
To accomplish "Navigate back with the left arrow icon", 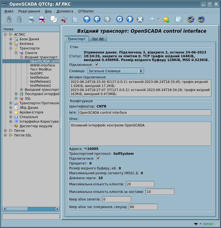I will click(x=97, y=19).
